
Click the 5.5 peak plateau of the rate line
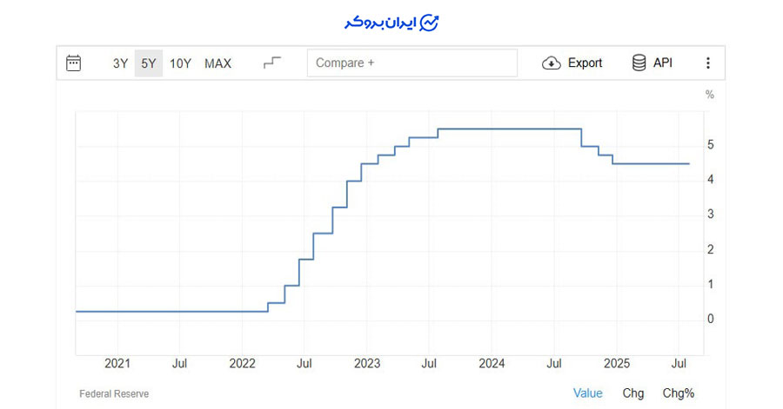[x=509, y=129]
